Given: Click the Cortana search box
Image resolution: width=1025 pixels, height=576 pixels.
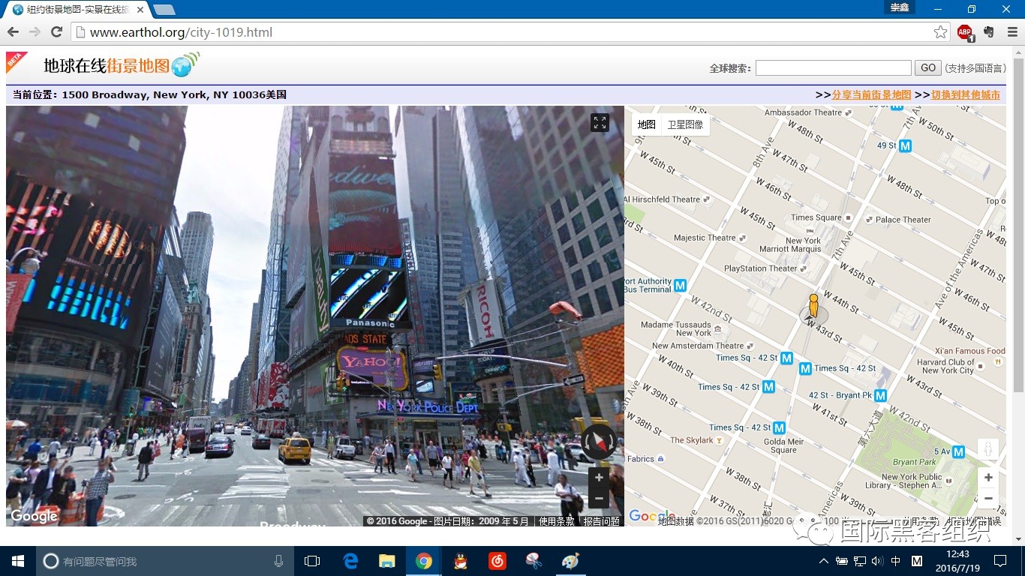Looking at the screenshot, I should click(165, 561).
